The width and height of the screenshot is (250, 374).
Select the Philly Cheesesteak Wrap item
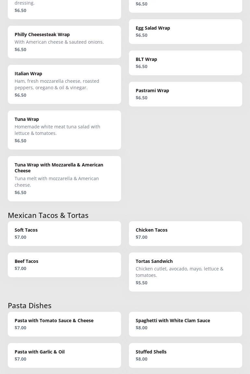(x=64, y=42)
